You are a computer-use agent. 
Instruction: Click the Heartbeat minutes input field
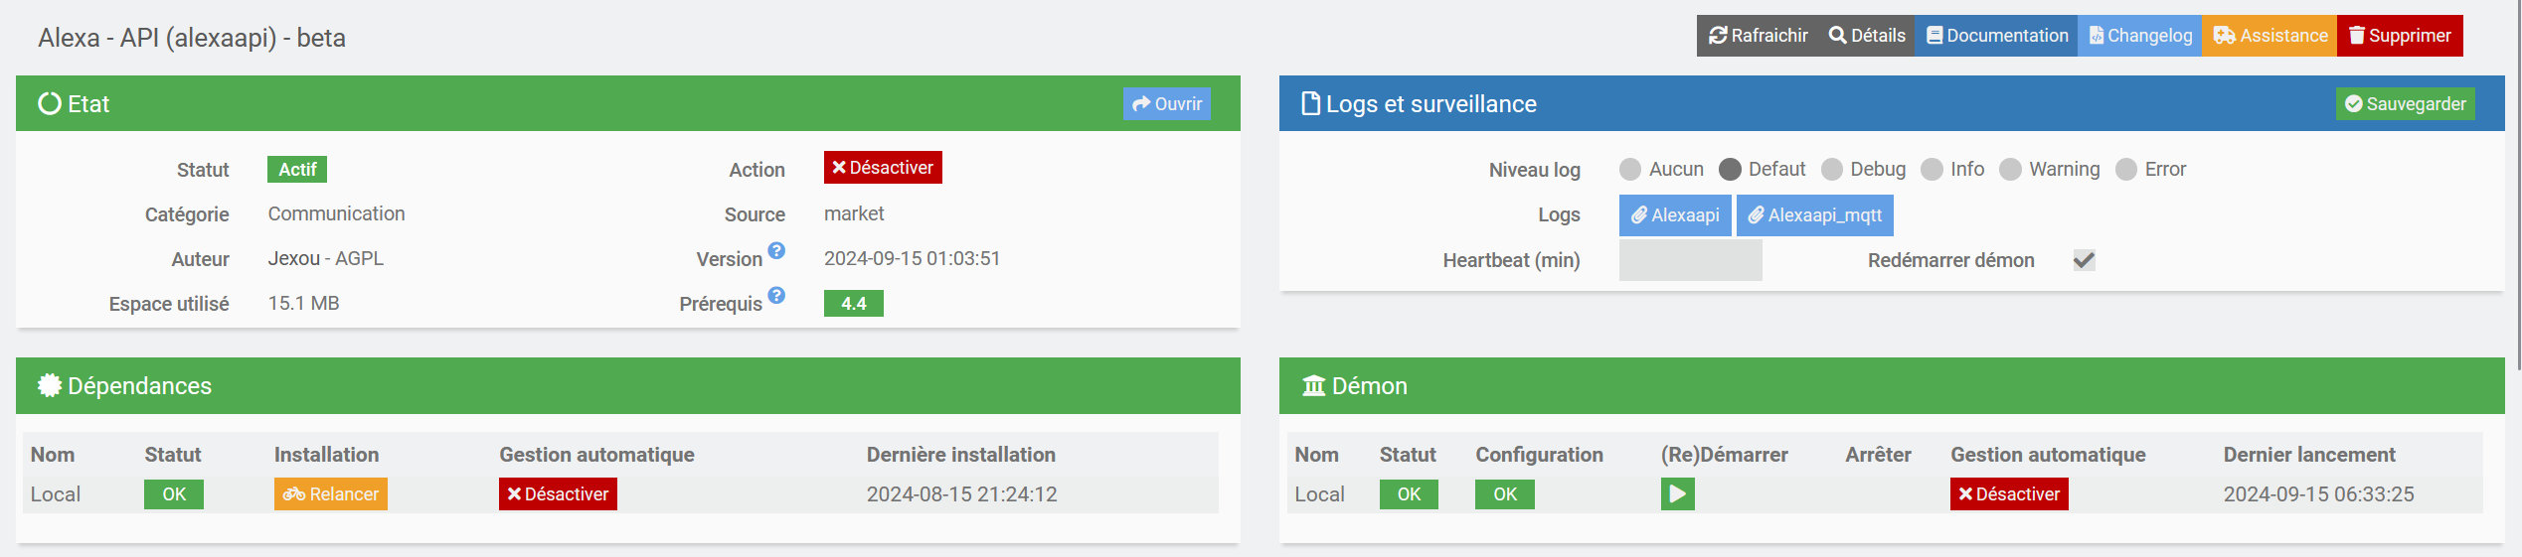pyautogui.click(x=1690, y=260)
